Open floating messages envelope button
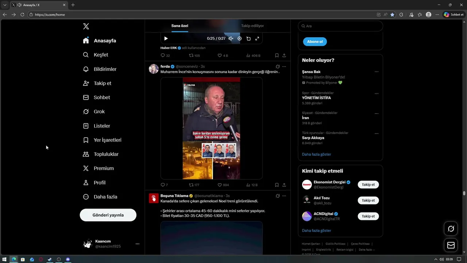 coord(451,245)
